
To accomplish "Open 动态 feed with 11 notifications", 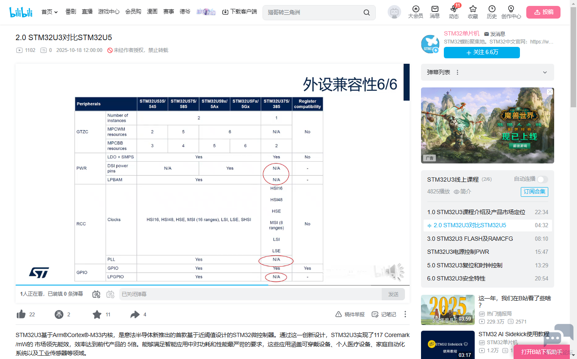I will pyautogui.click(x=454, y=12).
